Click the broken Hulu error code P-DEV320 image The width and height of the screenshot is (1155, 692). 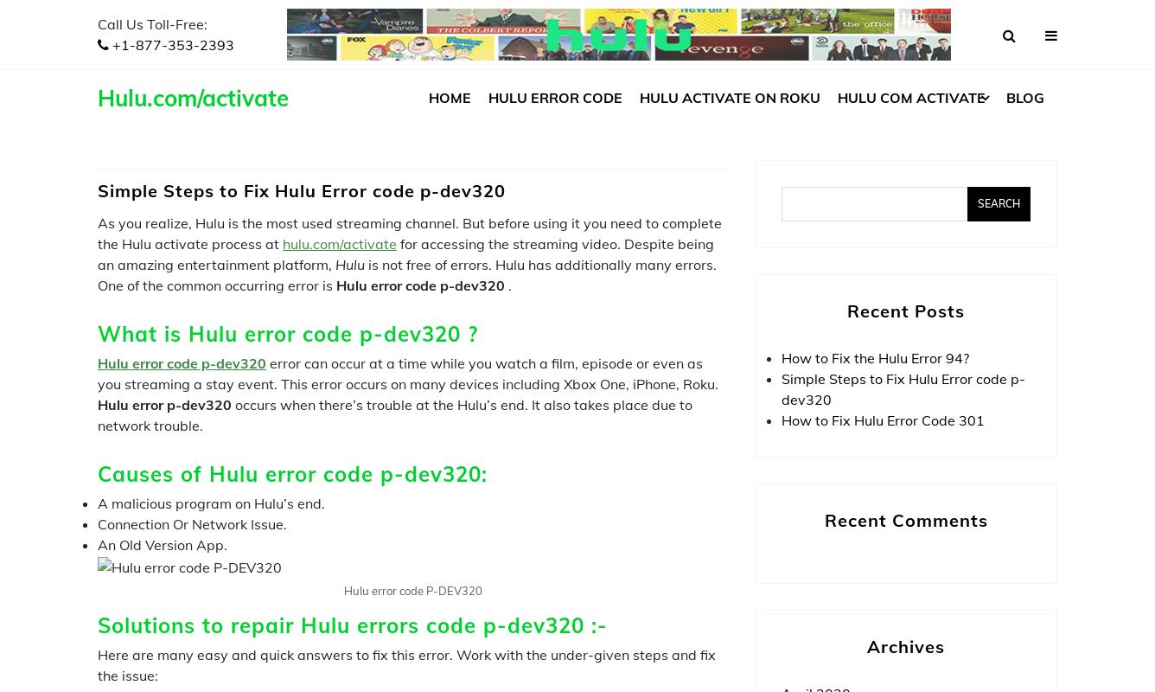pos(189,567)
